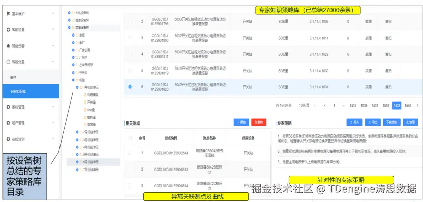This screenshot has width=423, height=202.
Task: Expand the 3号机组单元 node toggle
Action: click(77, 140)
